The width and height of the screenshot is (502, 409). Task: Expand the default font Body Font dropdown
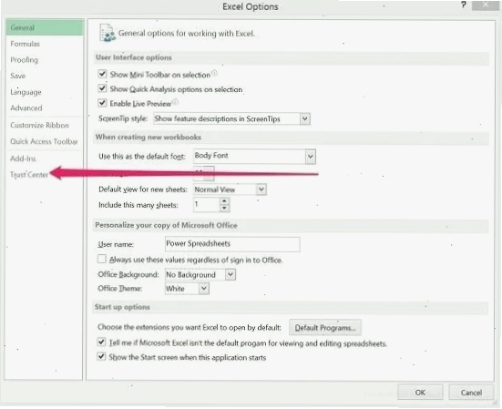pyautogui.click(x=310, y=157)
